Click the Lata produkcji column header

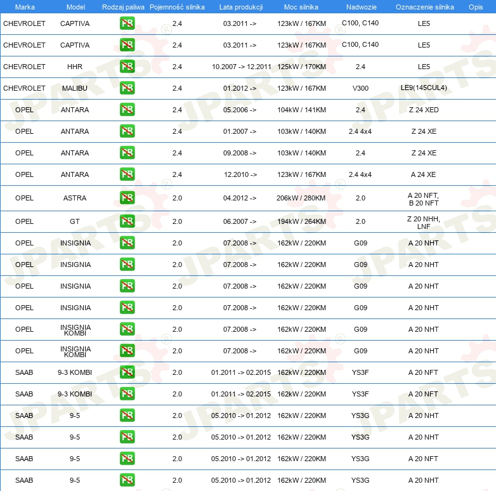tap(240, 6)
